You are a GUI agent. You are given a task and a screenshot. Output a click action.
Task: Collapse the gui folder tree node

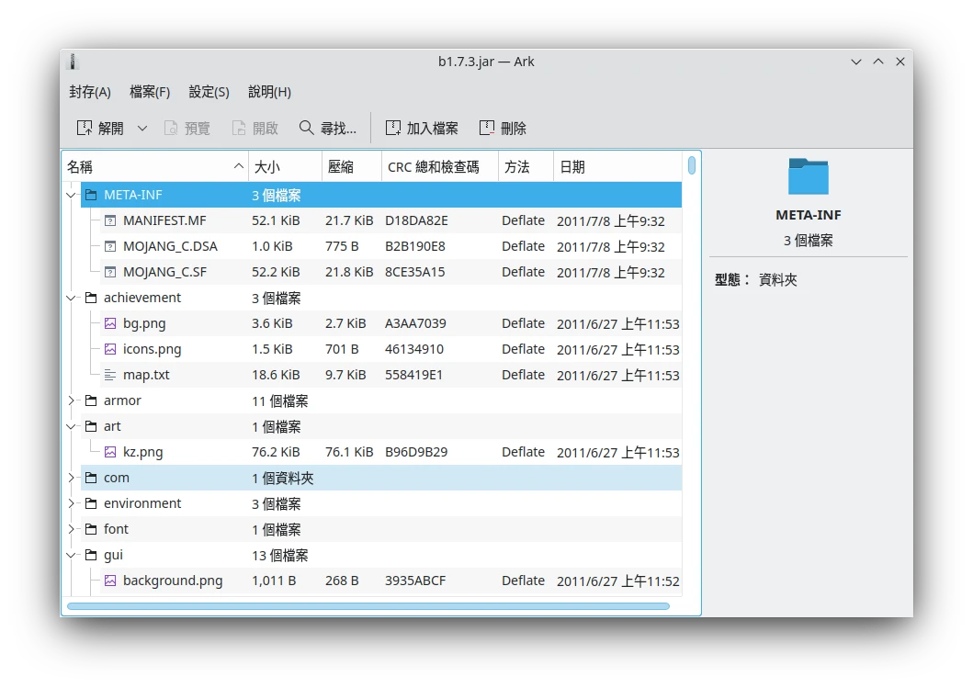(72, 555)
